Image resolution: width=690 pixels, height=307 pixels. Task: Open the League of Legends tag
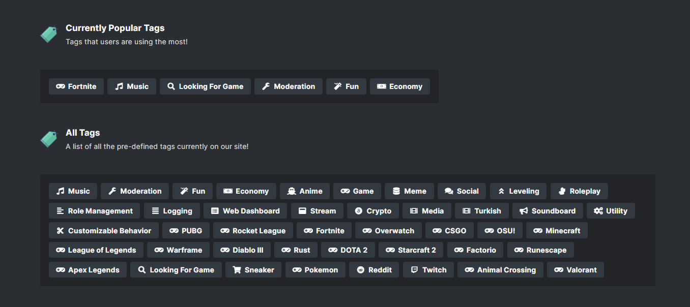tap(96, 250)
